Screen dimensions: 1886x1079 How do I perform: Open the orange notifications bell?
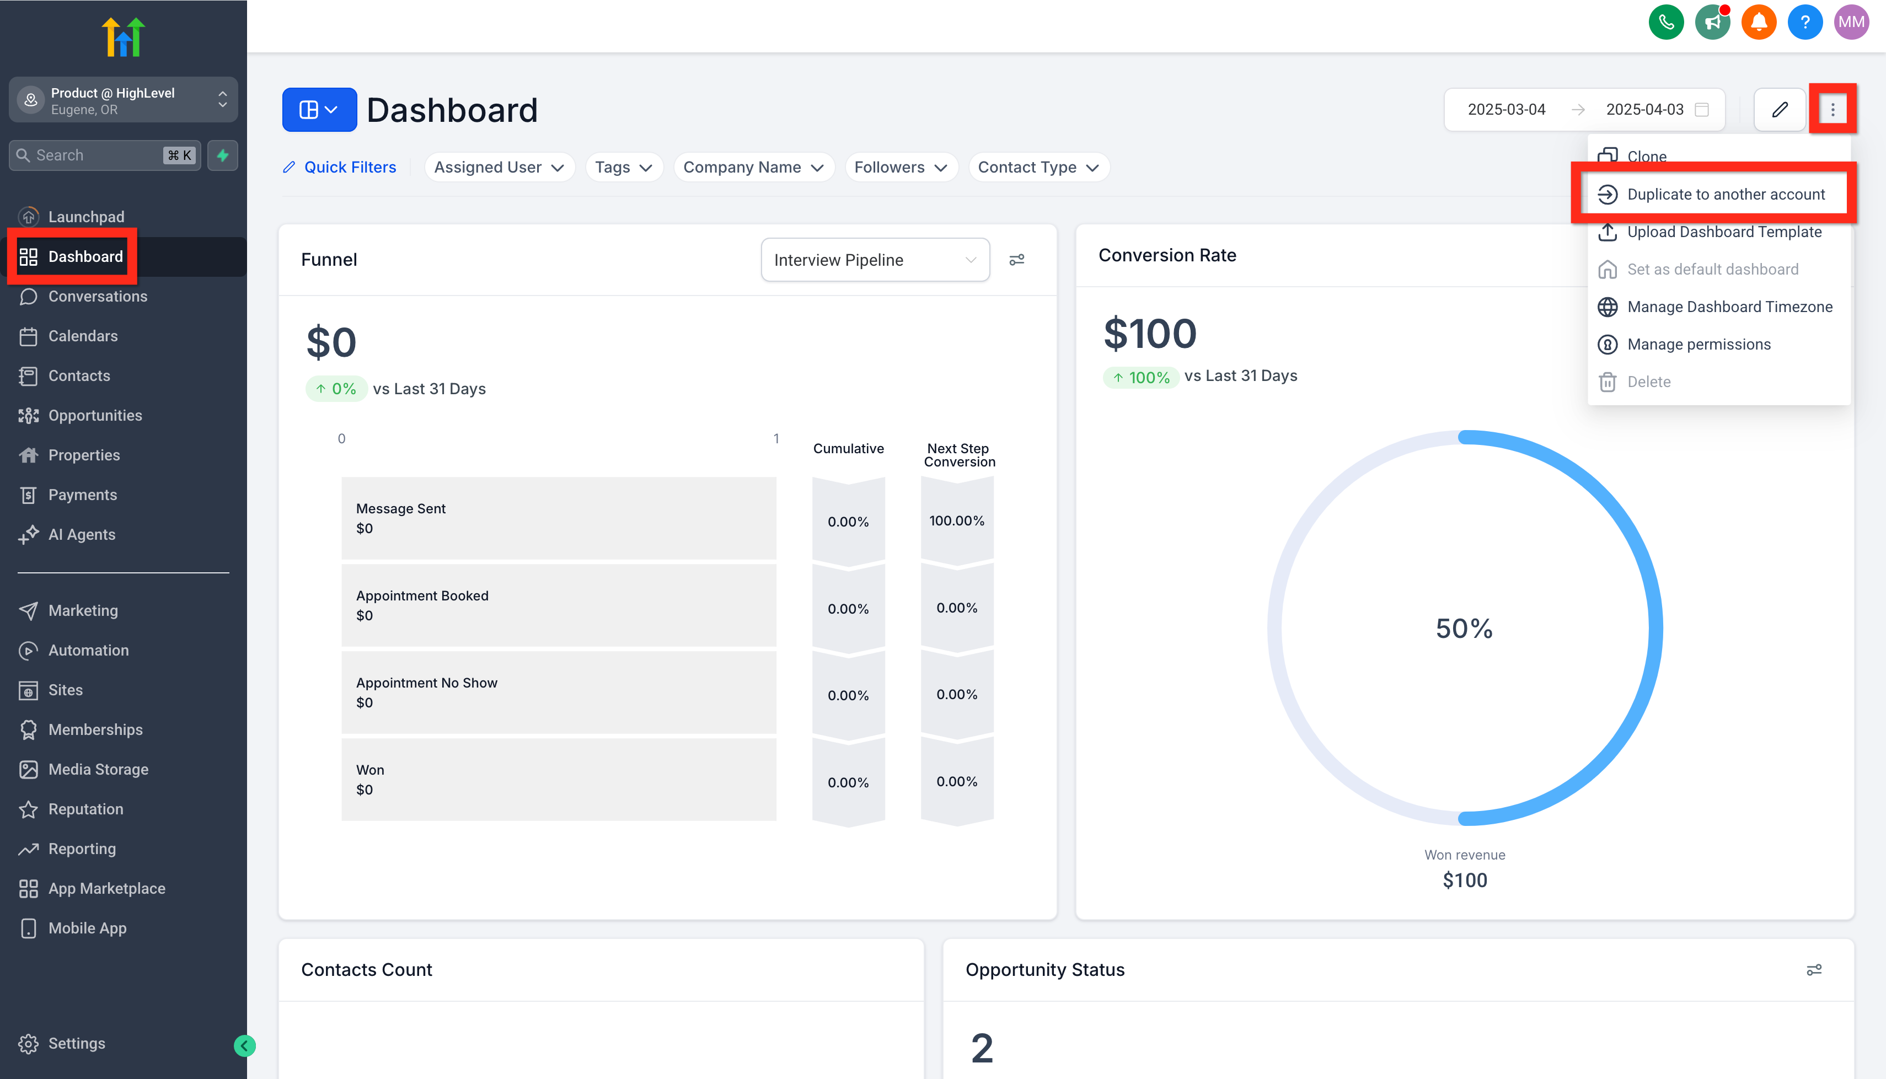[1759, 22]
